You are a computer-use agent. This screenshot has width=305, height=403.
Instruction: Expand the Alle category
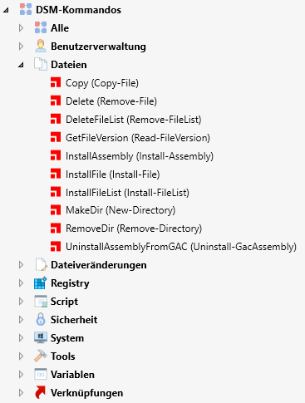pos(21,28)
